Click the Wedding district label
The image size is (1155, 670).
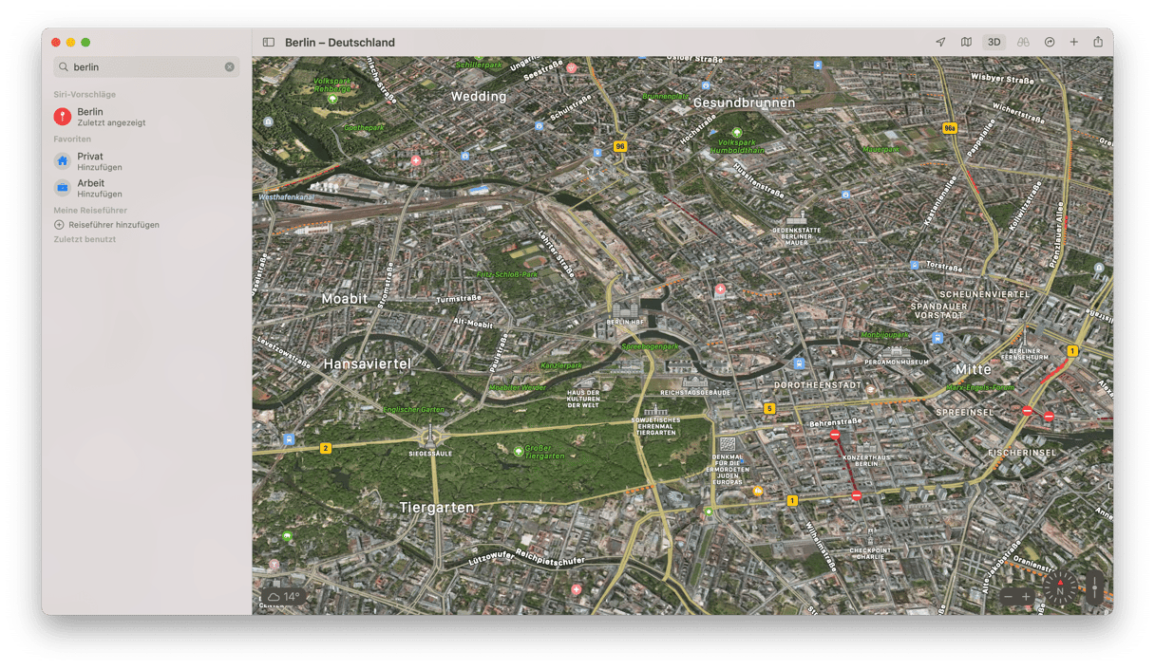click(479, 97)
